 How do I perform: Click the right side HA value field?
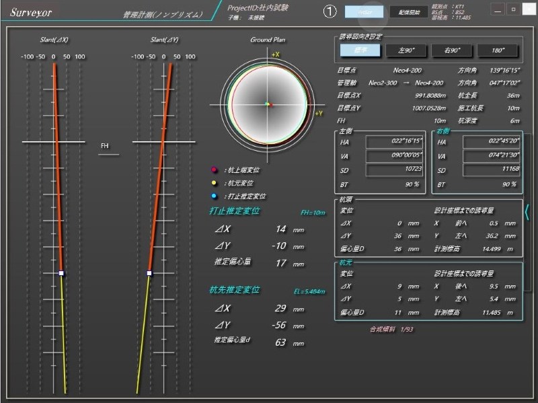(x=491, y=142)
